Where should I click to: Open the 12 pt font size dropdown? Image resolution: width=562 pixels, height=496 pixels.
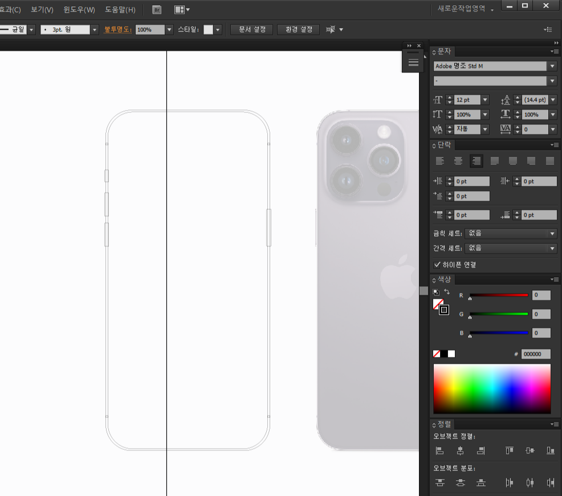click(485, 100)
